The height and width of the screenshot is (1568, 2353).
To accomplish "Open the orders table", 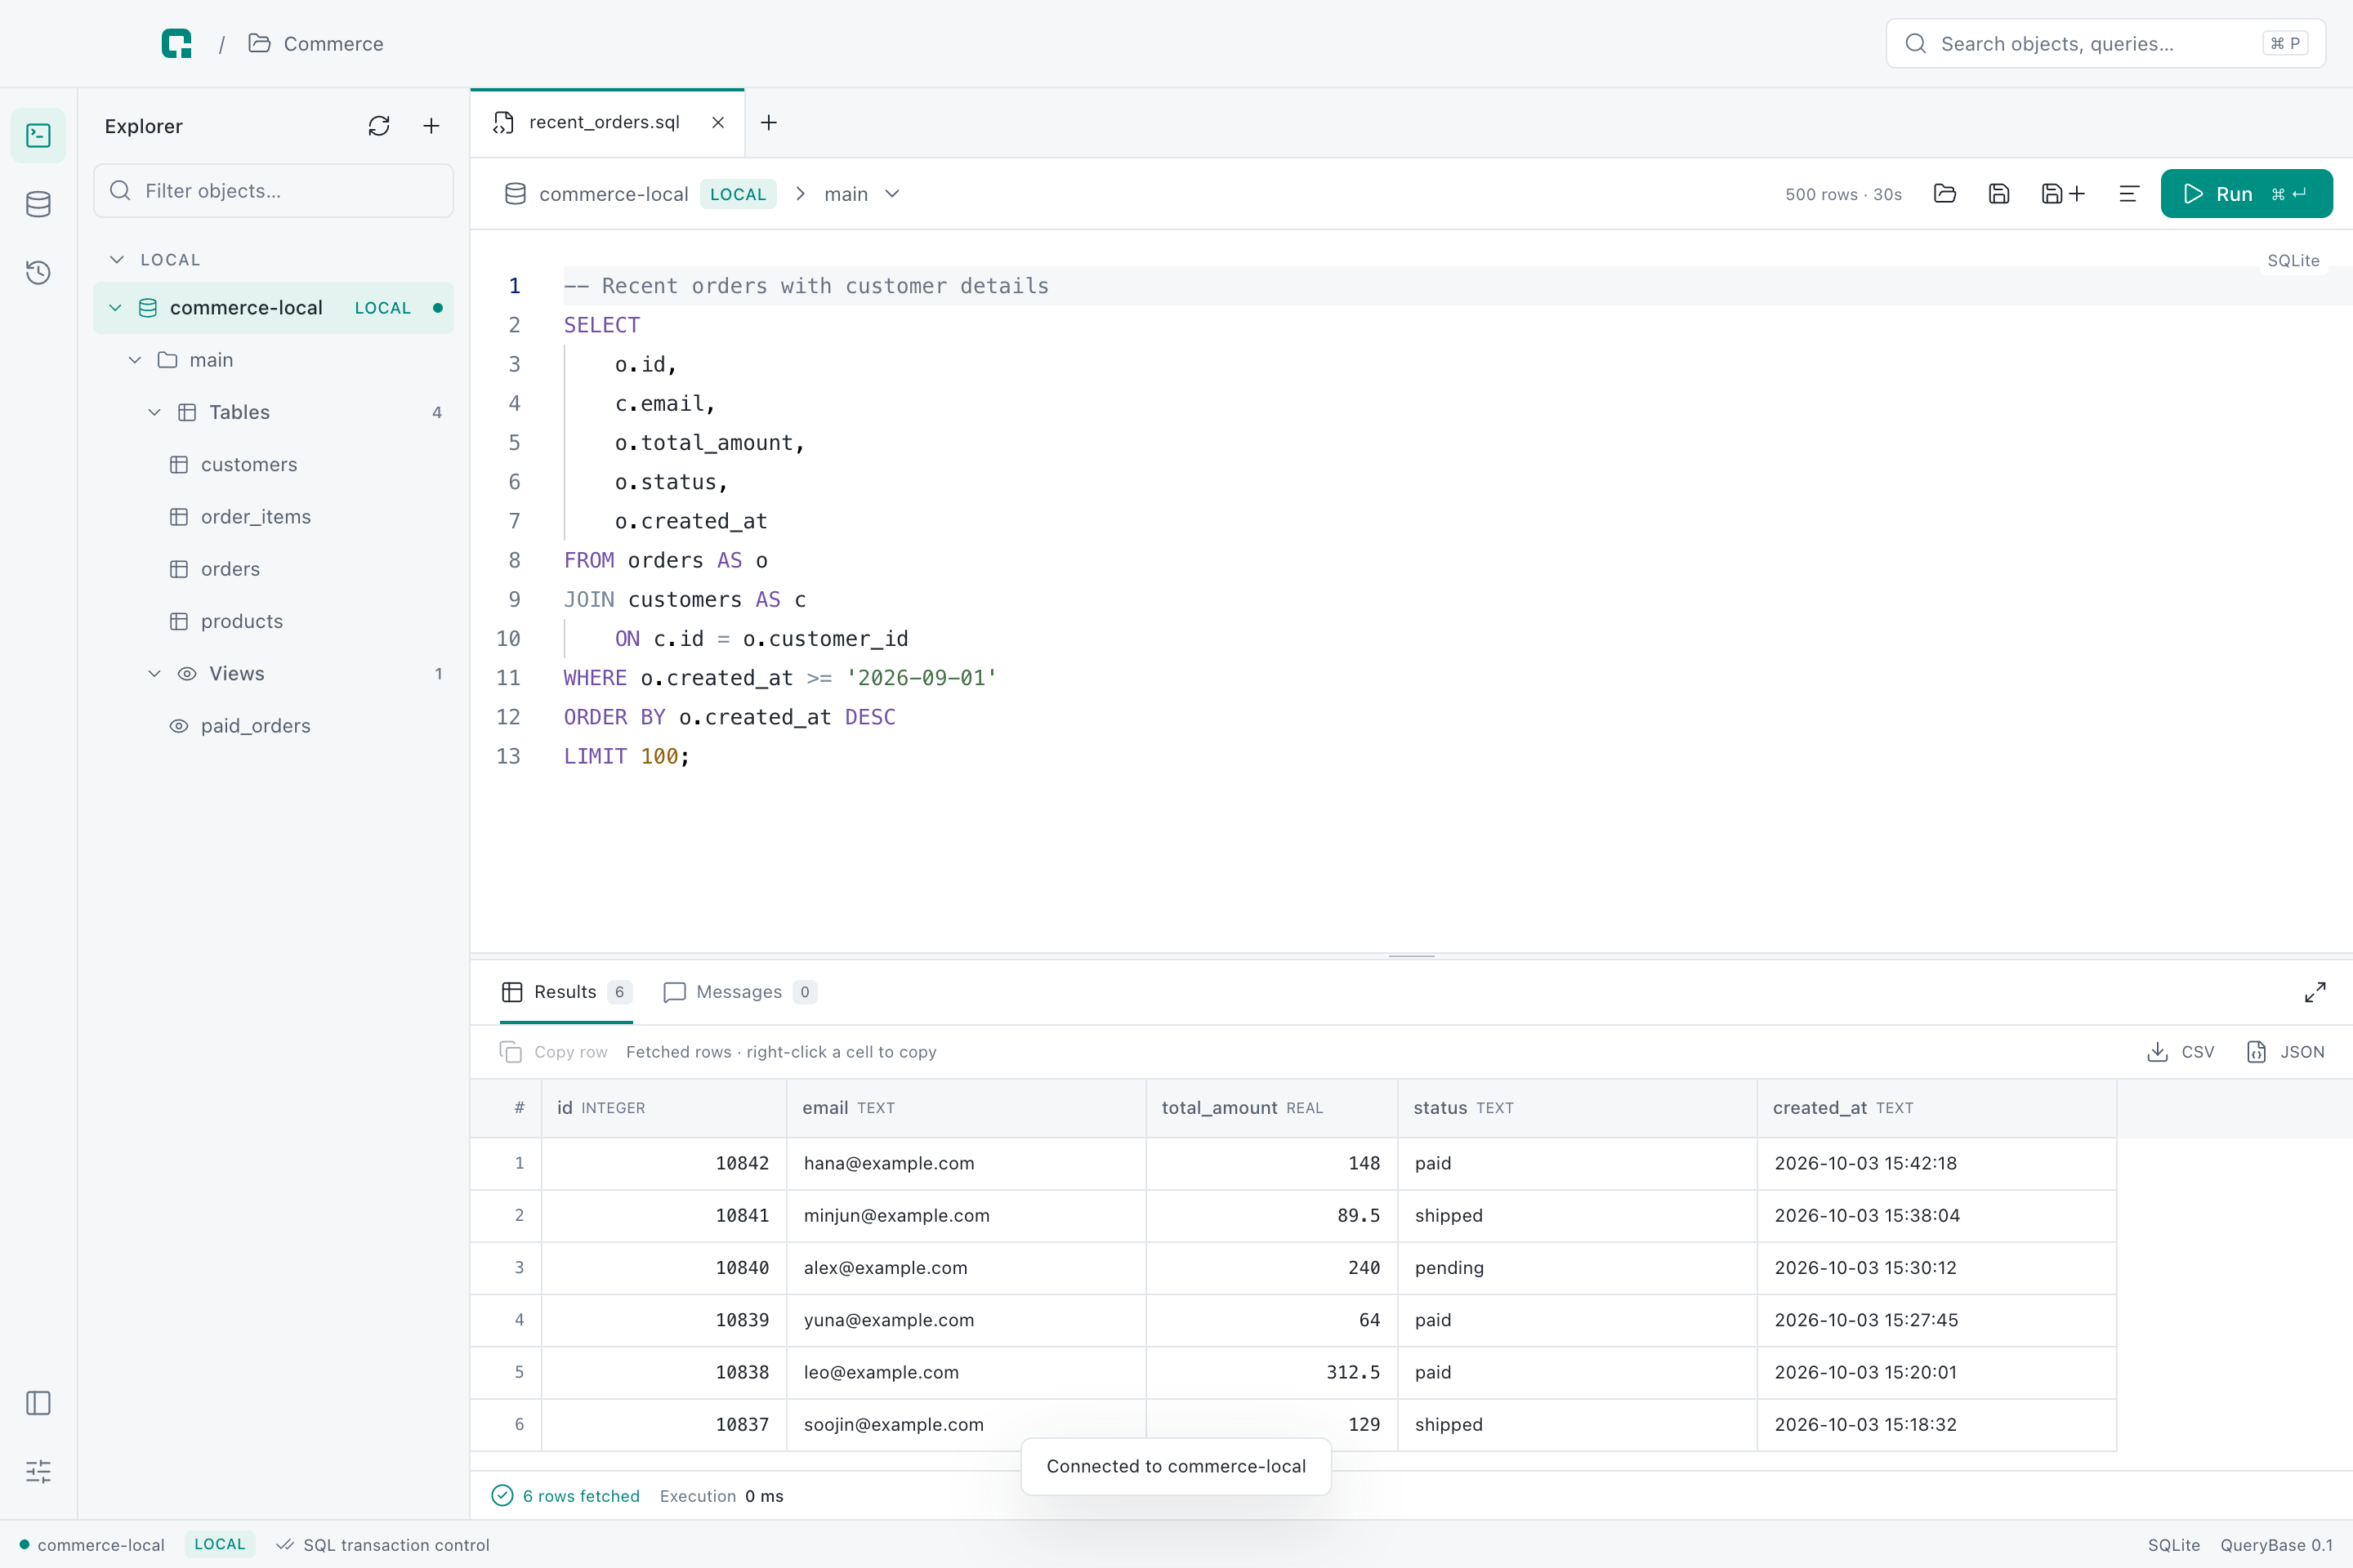I will click(273, 569).
